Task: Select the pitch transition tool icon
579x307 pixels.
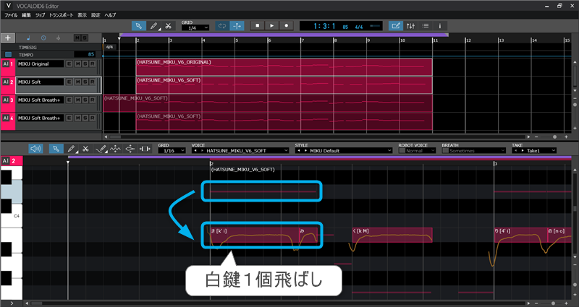Action: (130, 149)
